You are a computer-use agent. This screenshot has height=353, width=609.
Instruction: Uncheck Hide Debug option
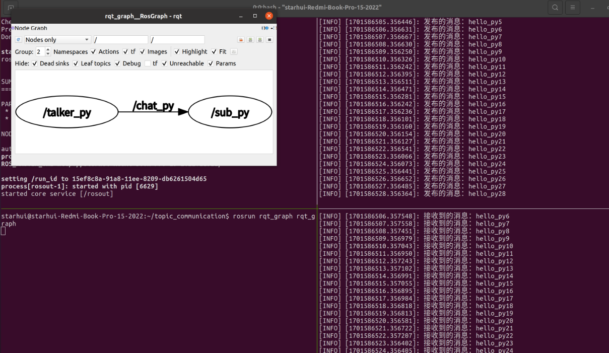point(117,63)
